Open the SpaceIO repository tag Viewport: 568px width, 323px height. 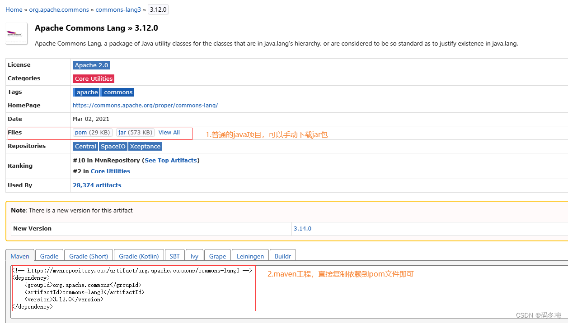113,146
